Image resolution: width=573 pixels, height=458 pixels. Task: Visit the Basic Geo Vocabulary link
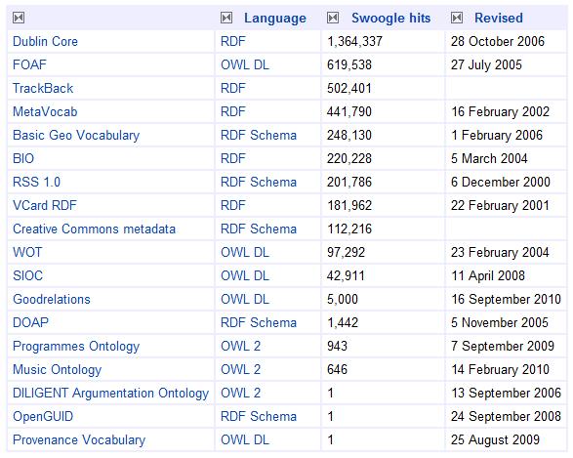point(76,135)
